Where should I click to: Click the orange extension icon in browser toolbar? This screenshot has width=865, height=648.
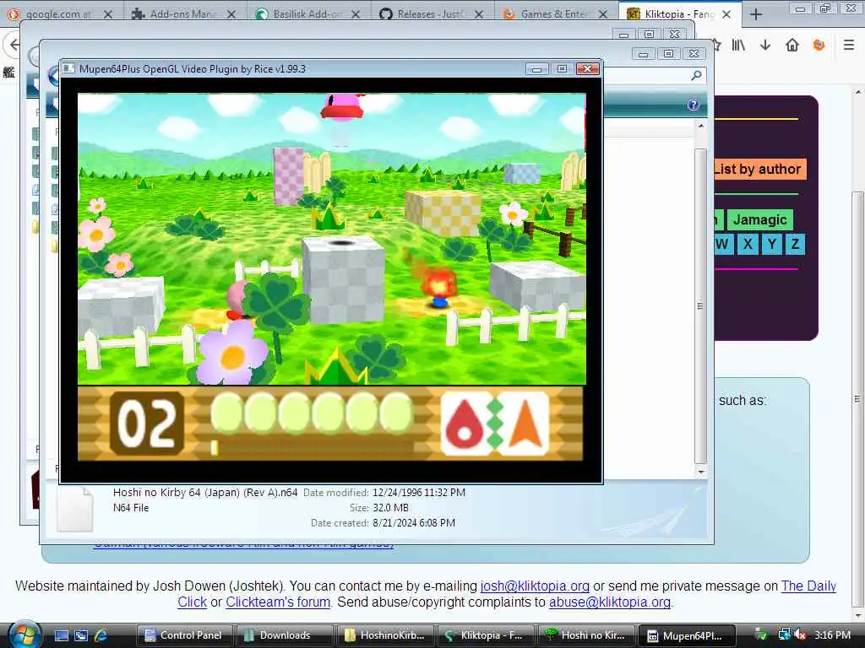pos(819,46)
